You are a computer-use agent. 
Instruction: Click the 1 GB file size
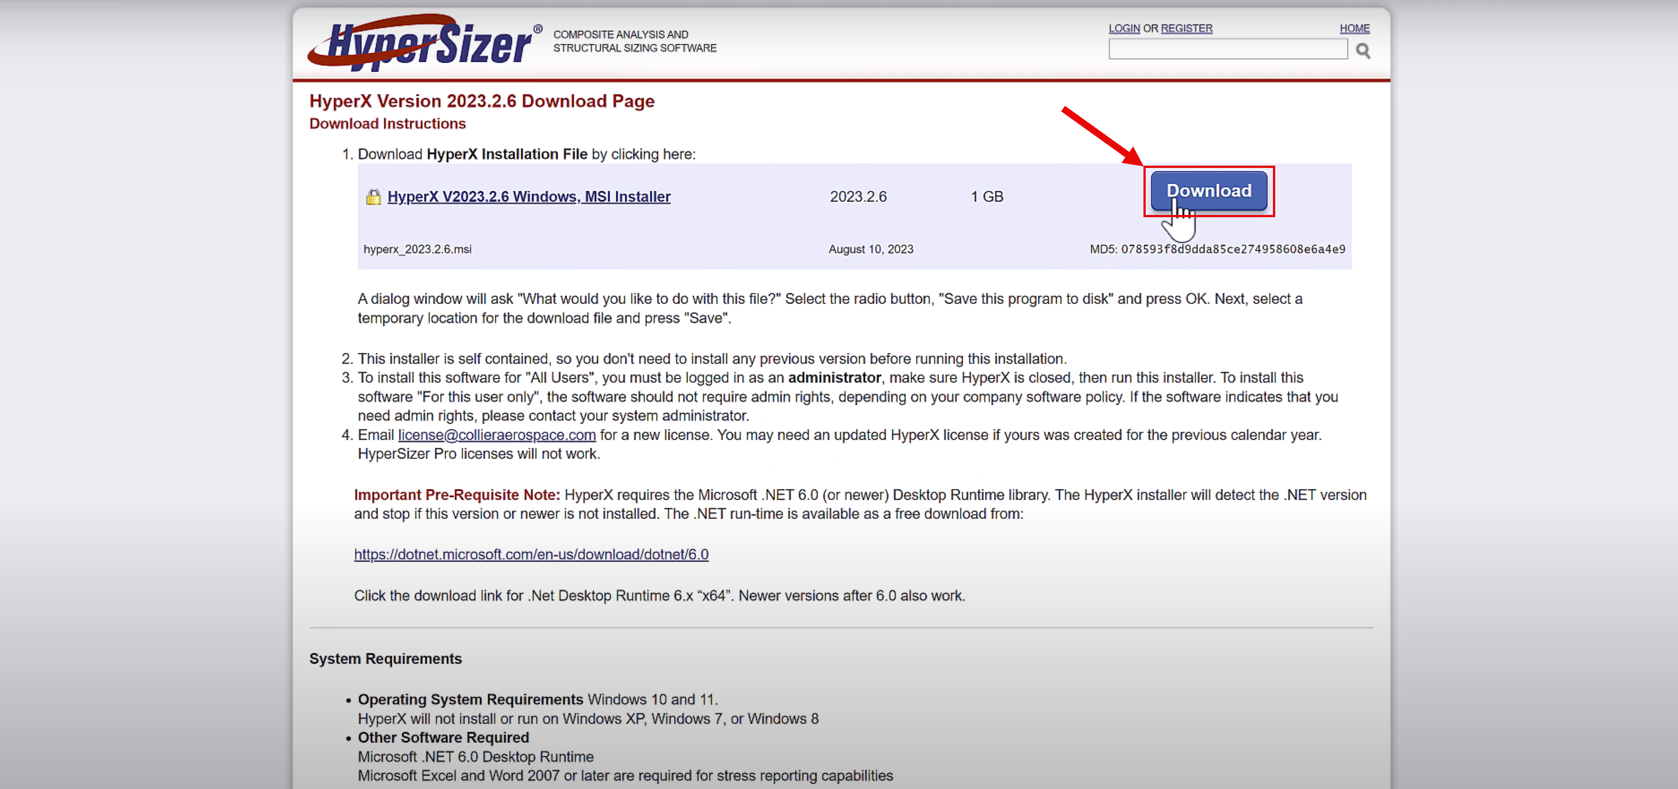987,197
